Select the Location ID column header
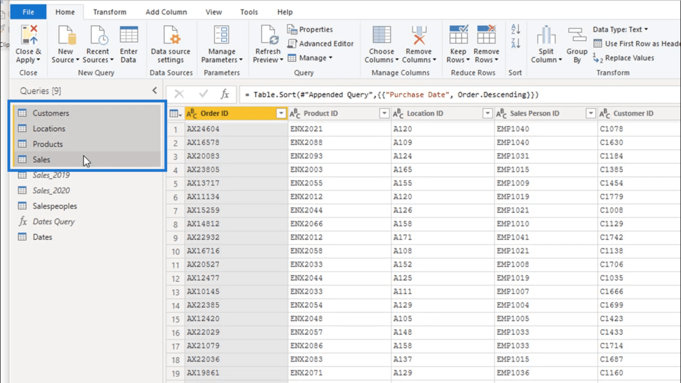The image size is (681, 383). [x=443, y=113]
